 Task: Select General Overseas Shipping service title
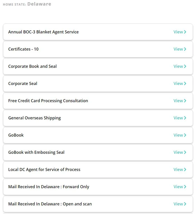click(34, 118)
